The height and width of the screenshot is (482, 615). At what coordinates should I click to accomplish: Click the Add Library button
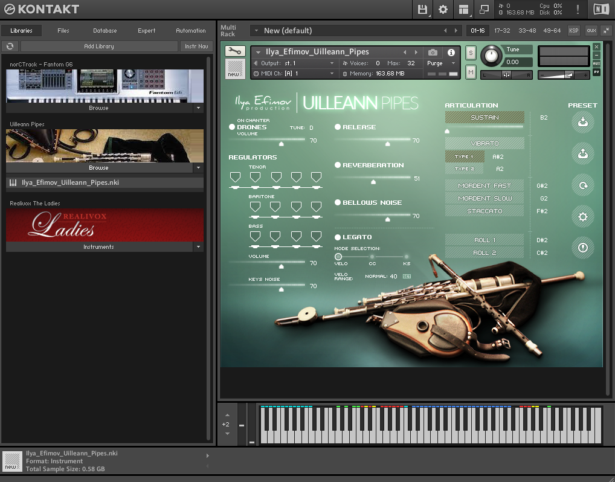(99, 47)
